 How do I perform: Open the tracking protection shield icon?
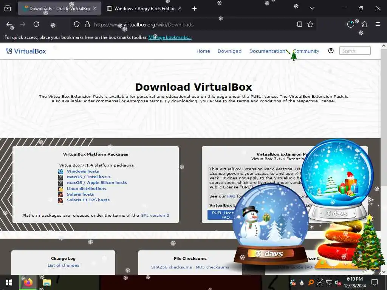(x=77, y=25)
